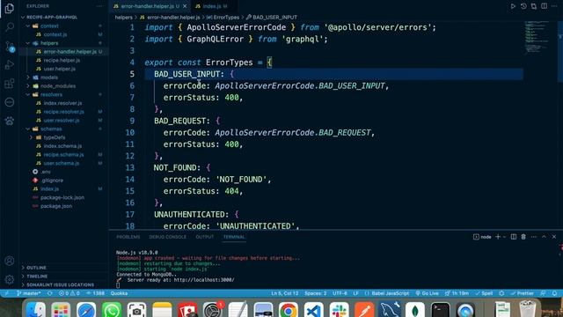Click the LF end-of-line status item

click(355, 293)
